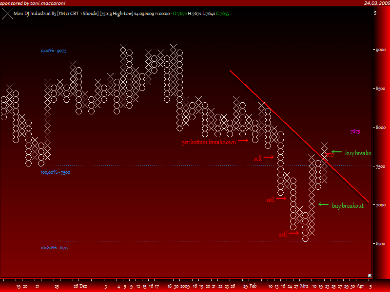Click the green arrow by the lower buy.breakout
Viewport: 390px width, 292px height.
tap(323, 204)
